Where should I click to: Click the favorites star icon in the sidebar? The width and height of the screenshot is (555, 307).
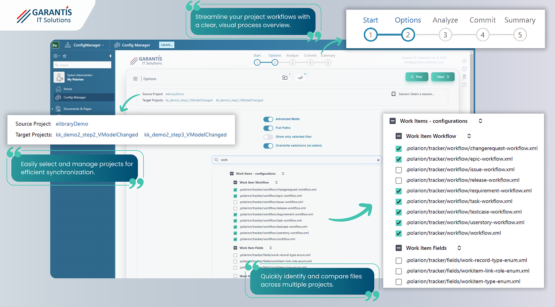point(64,56)
